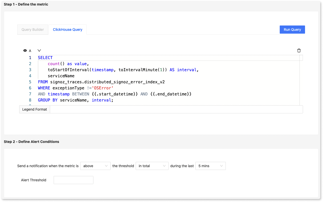This screenshot has height=202, width=323.
Task: Toggle visibility eye for query A
Action: (25, 50)
